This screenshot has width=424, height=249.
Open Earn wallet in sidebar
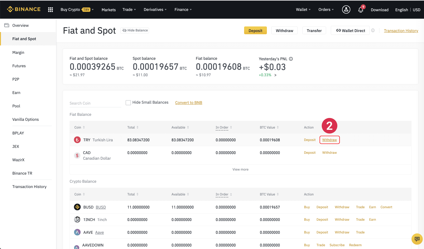click(17, 92)
